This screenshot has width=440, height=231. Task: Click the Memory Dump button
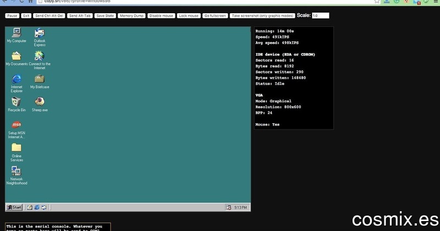coord(131,16)
